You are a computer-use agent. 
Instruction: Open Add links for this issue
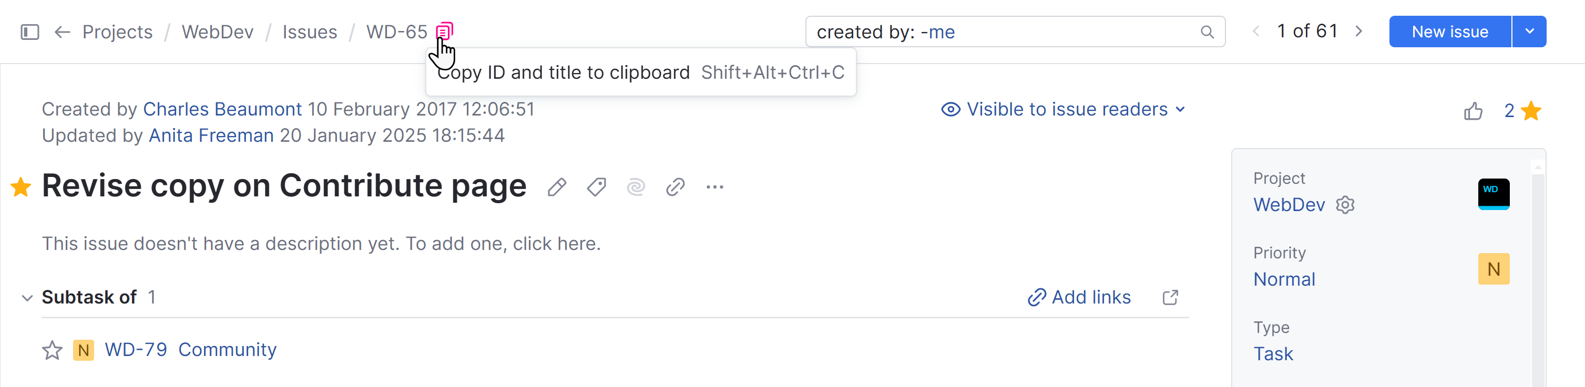pyautogui.click(x=1079, y=297)
